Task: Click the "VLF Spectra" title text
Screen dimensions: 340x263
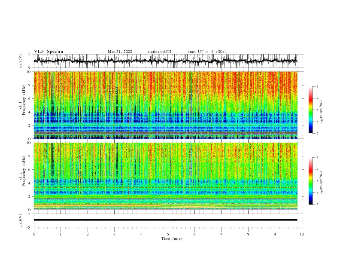Action: 49,52
